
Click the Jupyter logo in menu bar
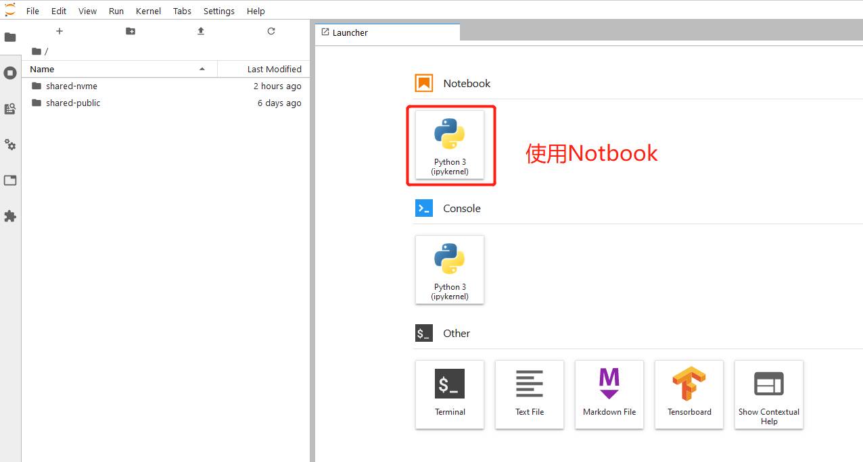tap(9, 9)
